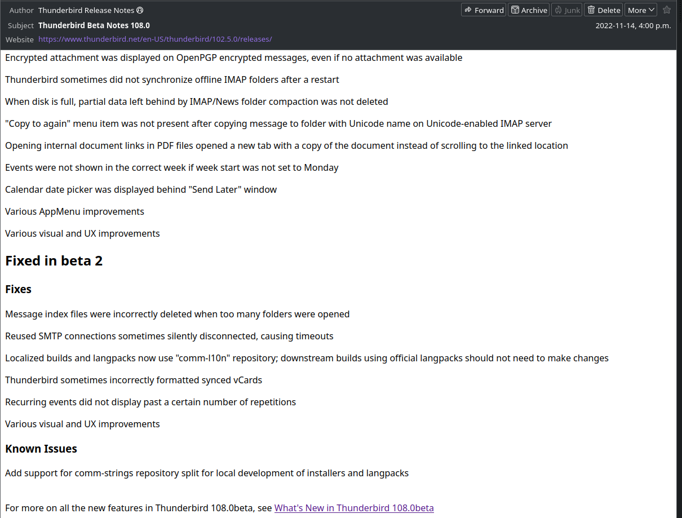Screen dimensions: 682x518
Task: Click line about comm-l10n repository langpacks
Action: (307, 358)
